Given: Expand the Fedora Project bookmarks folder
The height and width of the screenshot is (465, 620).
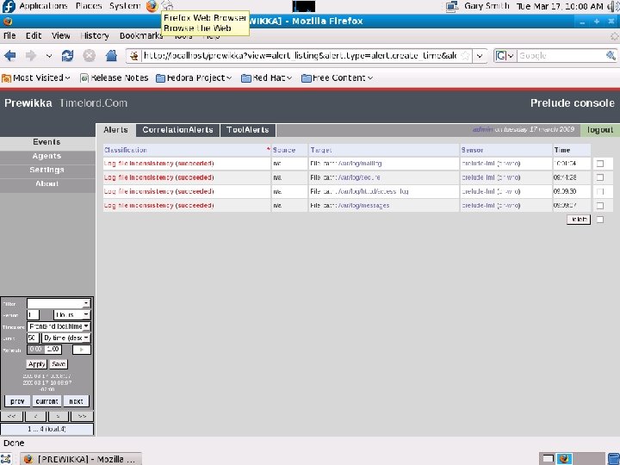Looking at the screenshot, I should [x=194, y=77].
